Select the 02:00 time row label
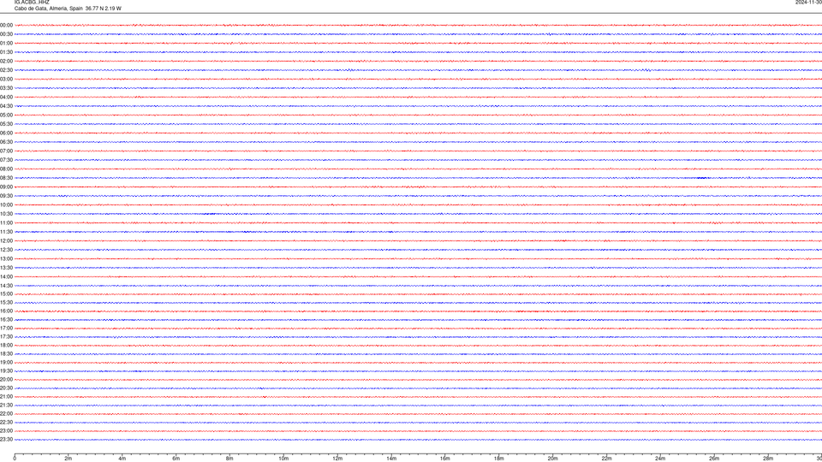 [x=6, y=62]
